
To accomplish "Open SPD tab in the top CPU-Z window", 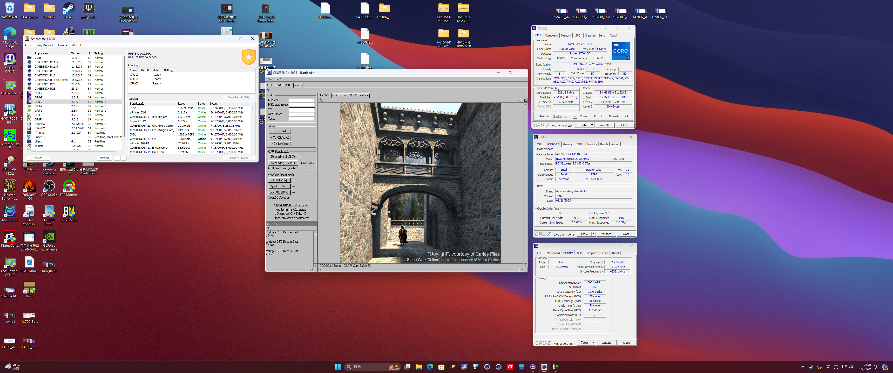I will pyautogui.click(x=578, y=36).
